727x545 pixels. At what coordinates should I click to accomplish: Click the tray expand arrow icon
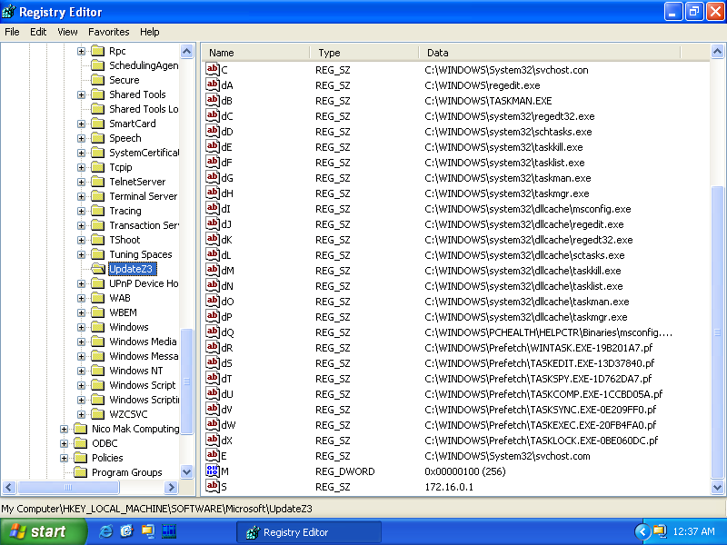click(642, 531)
